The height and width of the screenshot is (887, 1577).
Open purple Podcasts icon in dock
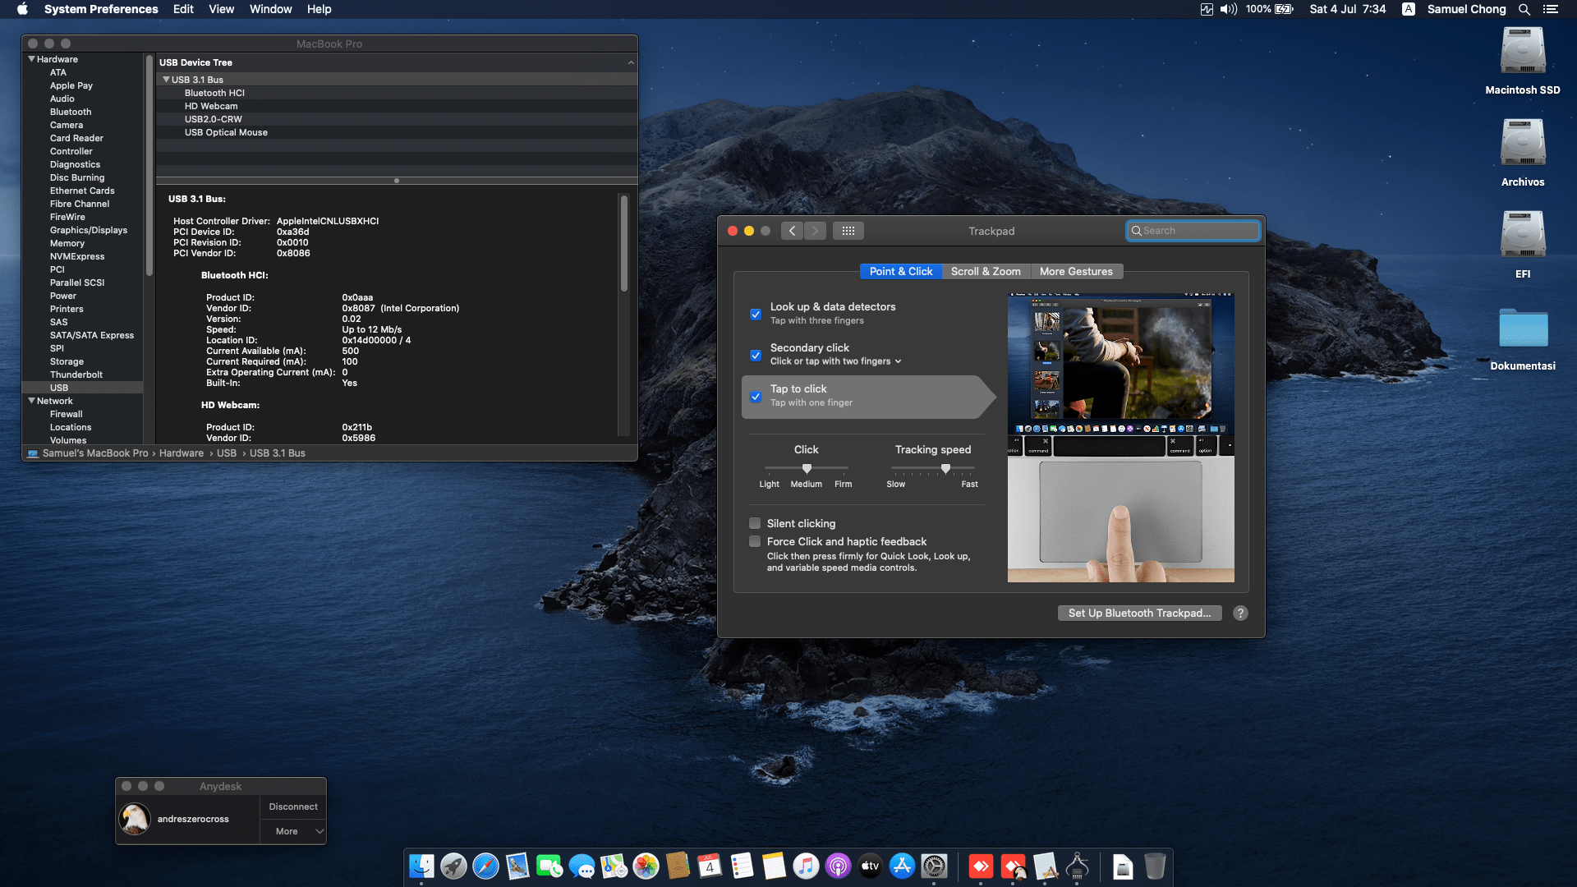[x=838, y=866]
